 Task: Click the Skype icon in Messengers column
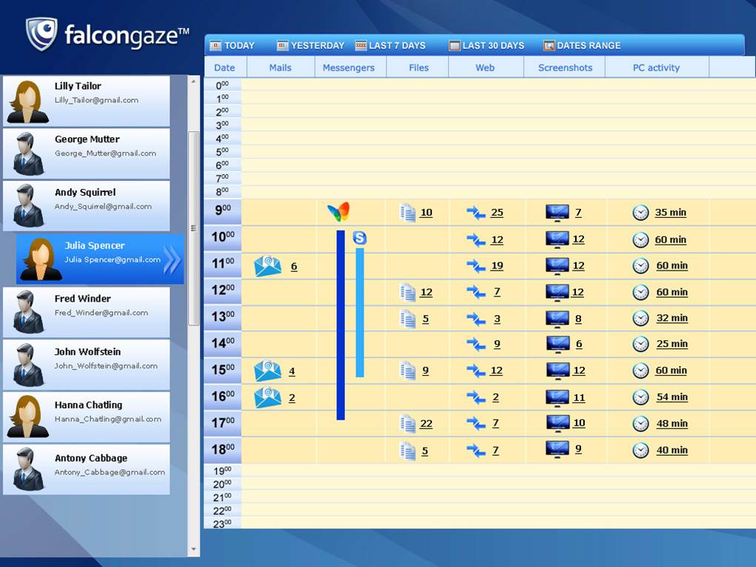(x=359, y=238)
